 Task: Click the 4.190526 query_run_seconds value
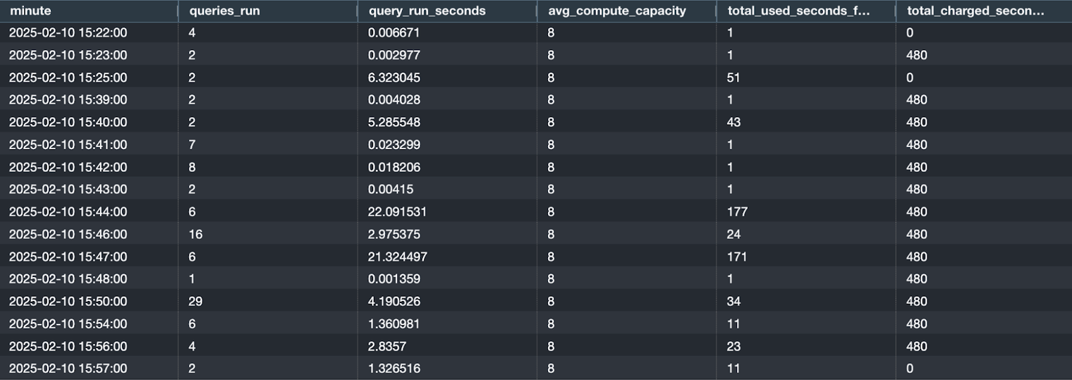[394, 302]
